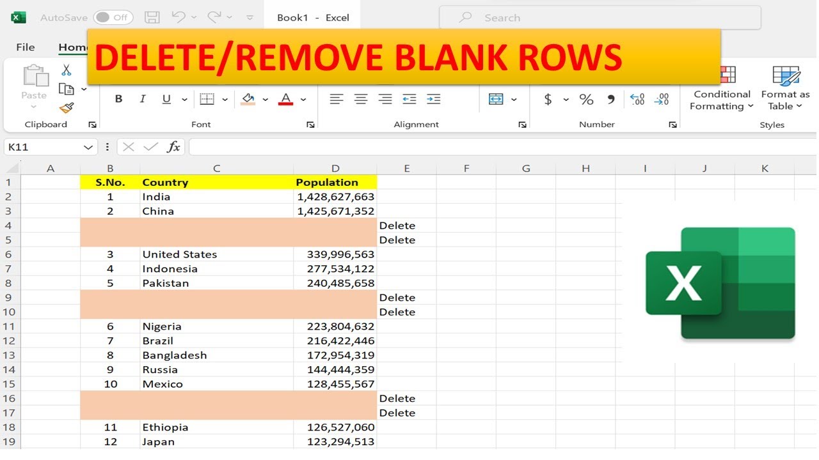Image resolution: width=819 pixels, height=460 pixels.
Task: Click the Cut scissors icon
Action: [x=67, y=70]
